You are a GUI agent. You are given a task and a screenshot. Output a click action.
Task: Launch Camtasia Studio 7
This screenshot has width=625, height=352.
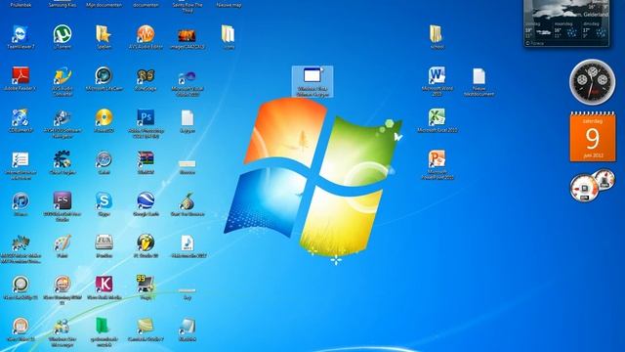146,327
